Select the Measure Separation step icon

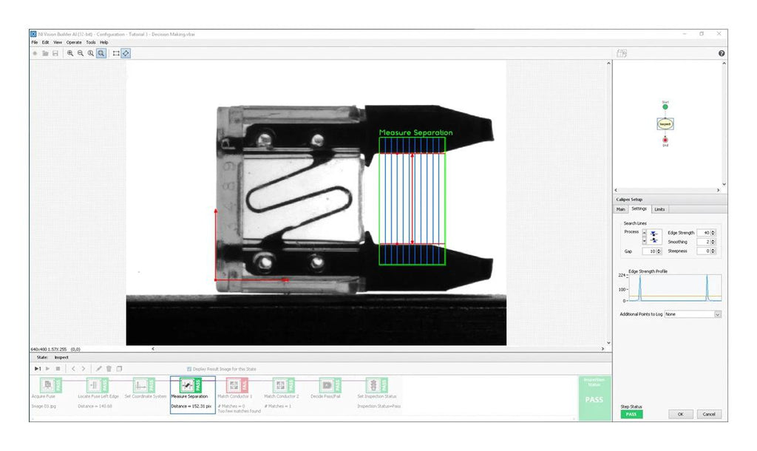coord(190,385)
